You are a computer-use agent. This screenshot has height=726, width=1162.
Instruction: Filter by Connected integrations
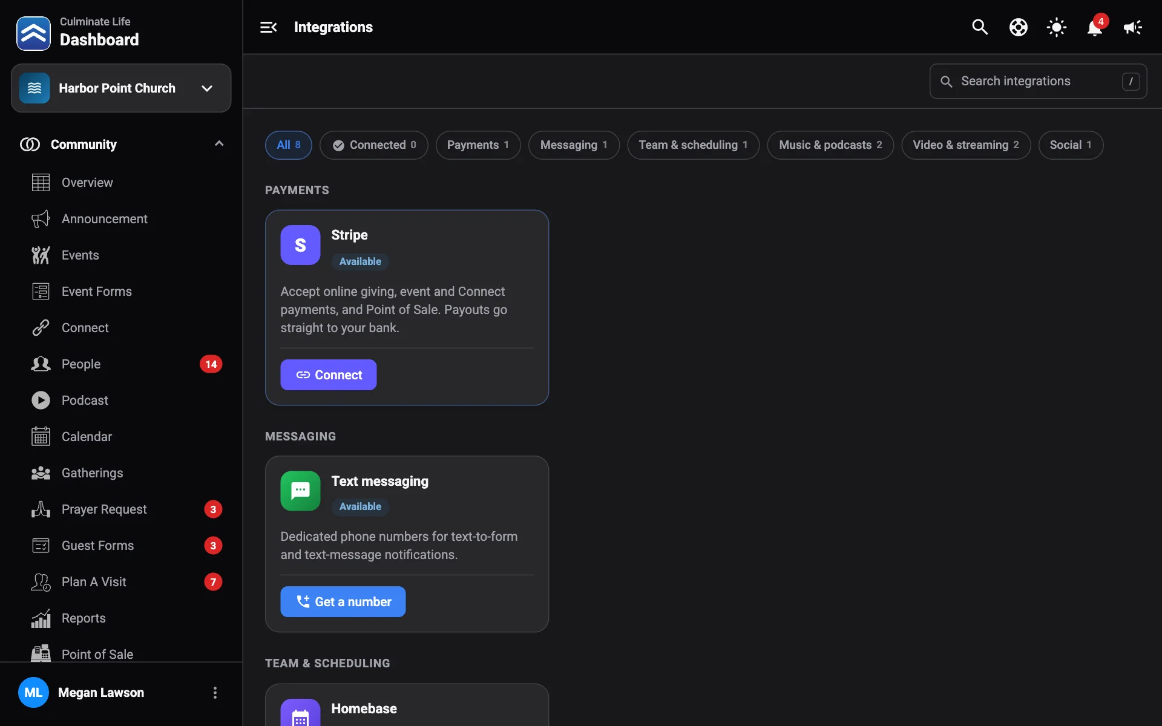[x=374, y=145]
